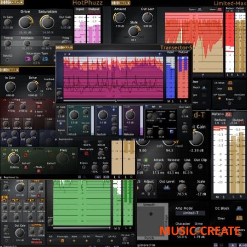This screenshot has height=247, width=247.
Task: Toggle DC Block icon at bottom right
Action: [239, 208]
